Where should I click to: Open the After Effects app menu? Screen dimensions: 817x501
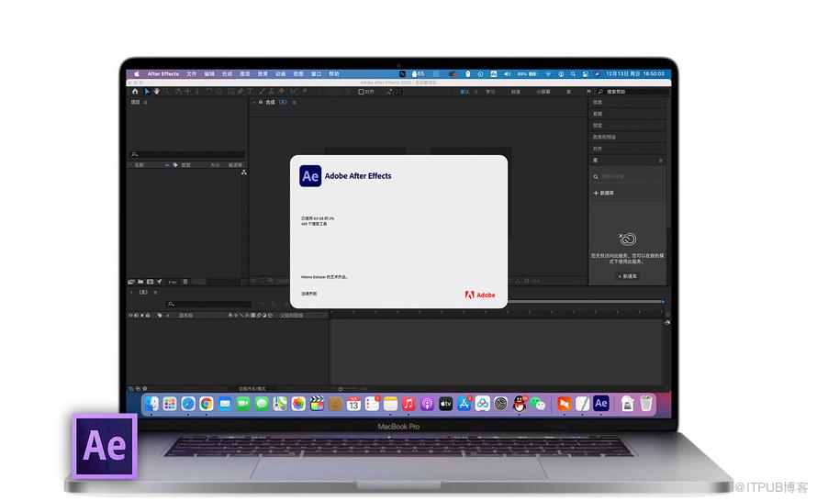pyautogui.click(x=163, y=74)
